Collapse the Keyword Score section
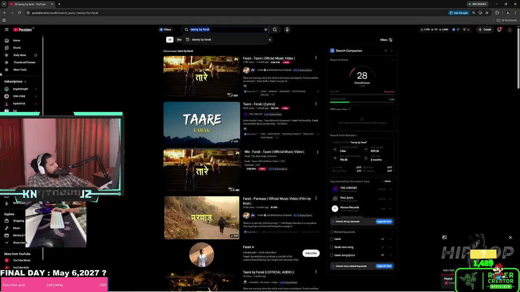The width and height of the screenshot is (520, 292). pos(393,60)
